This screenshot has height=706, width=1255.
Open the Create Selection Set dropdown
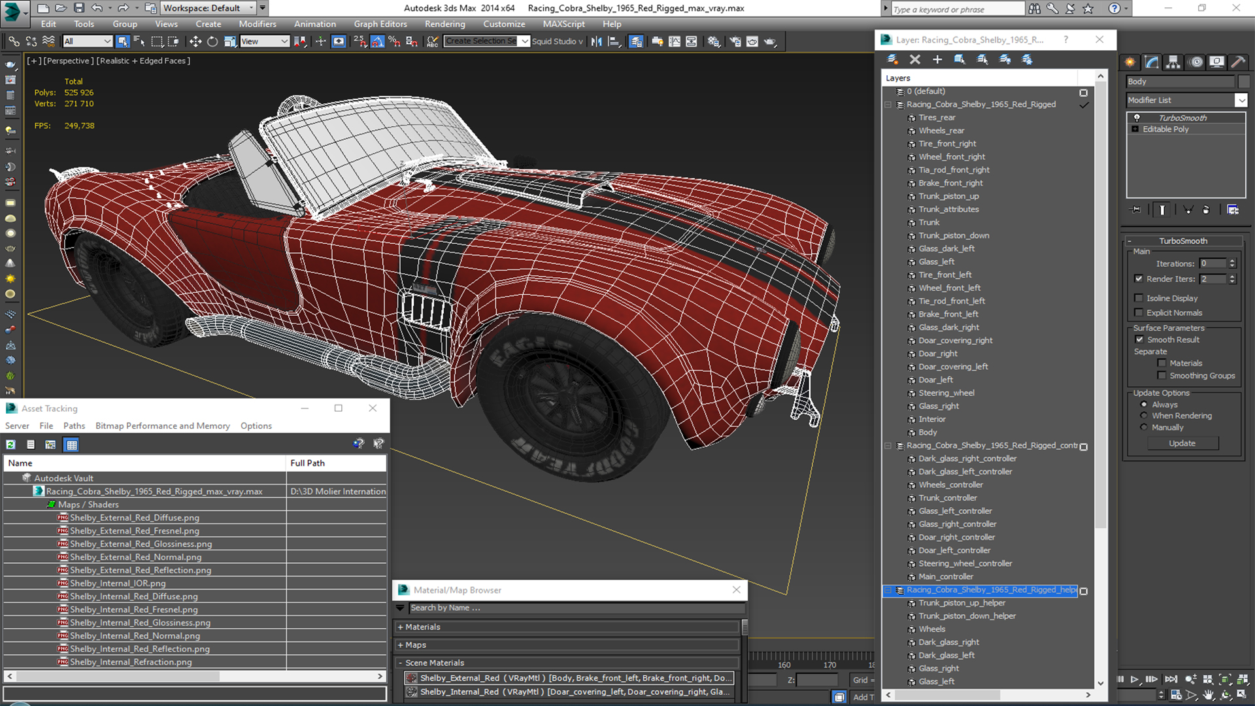point(525,41)
